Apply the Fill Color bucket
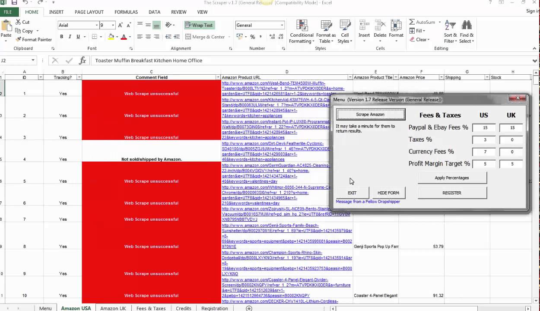 111,37
